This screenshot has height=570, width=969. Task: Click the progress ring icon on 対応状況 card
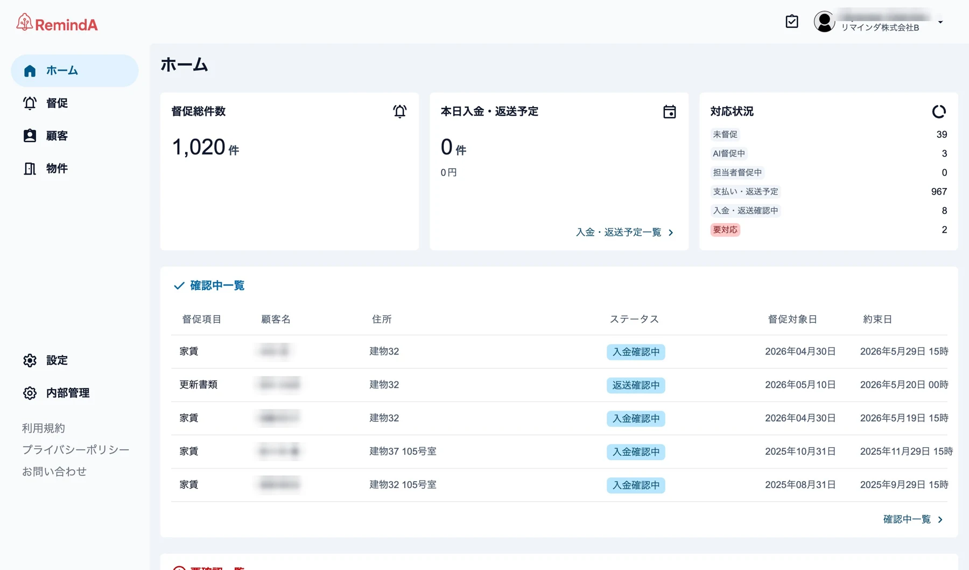(938, 112)
